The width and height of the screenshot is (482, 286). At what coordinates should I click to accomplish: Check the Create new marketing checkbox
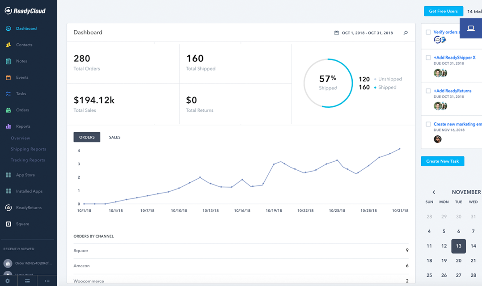428,124
